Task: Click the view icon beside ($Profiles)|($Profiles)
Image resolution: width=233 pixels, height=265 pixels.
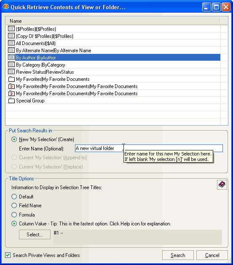Action: (x=11, y=29)
